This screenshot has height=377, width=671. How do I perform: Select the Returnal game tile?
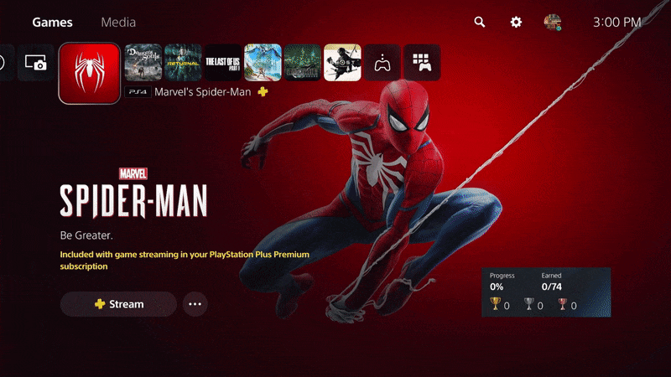(183, 62)
